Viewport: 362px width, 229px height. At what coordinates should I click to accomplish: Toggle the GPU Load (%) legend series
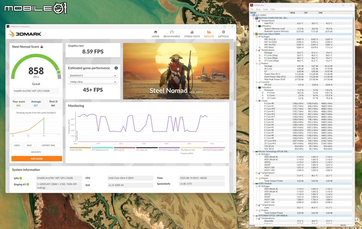[125, 149]
